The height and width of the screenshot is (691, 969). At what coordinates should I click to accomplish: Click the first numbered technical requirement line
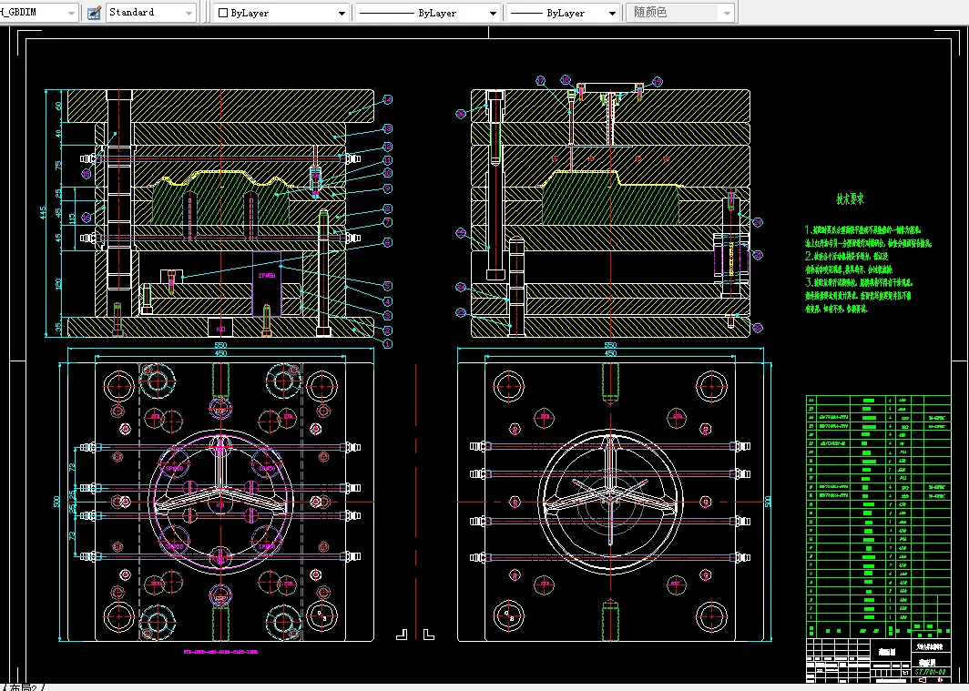[x=865, y=231]
